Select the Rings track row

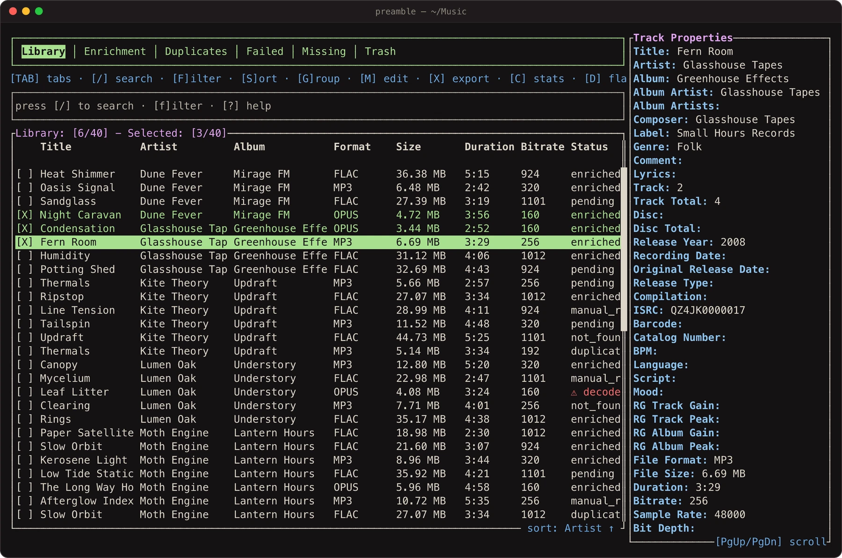pos(318,419)
